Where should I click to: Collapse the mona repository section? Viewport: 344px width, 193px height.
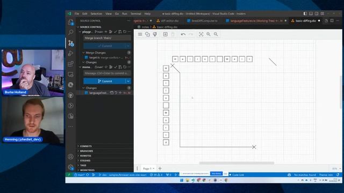(80, 67)
